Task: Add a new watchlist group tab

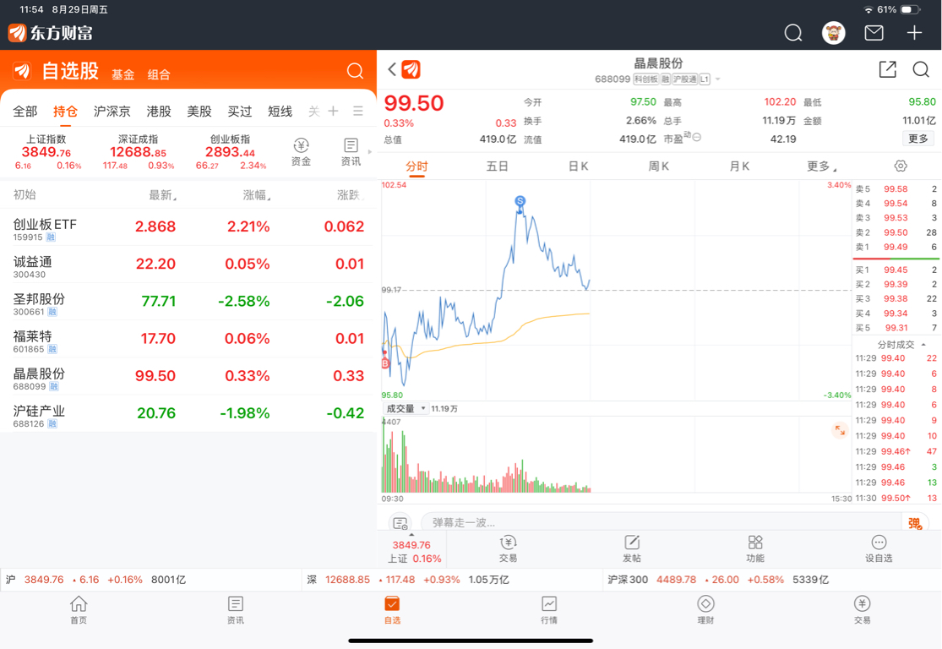Action: click(334, 112)
